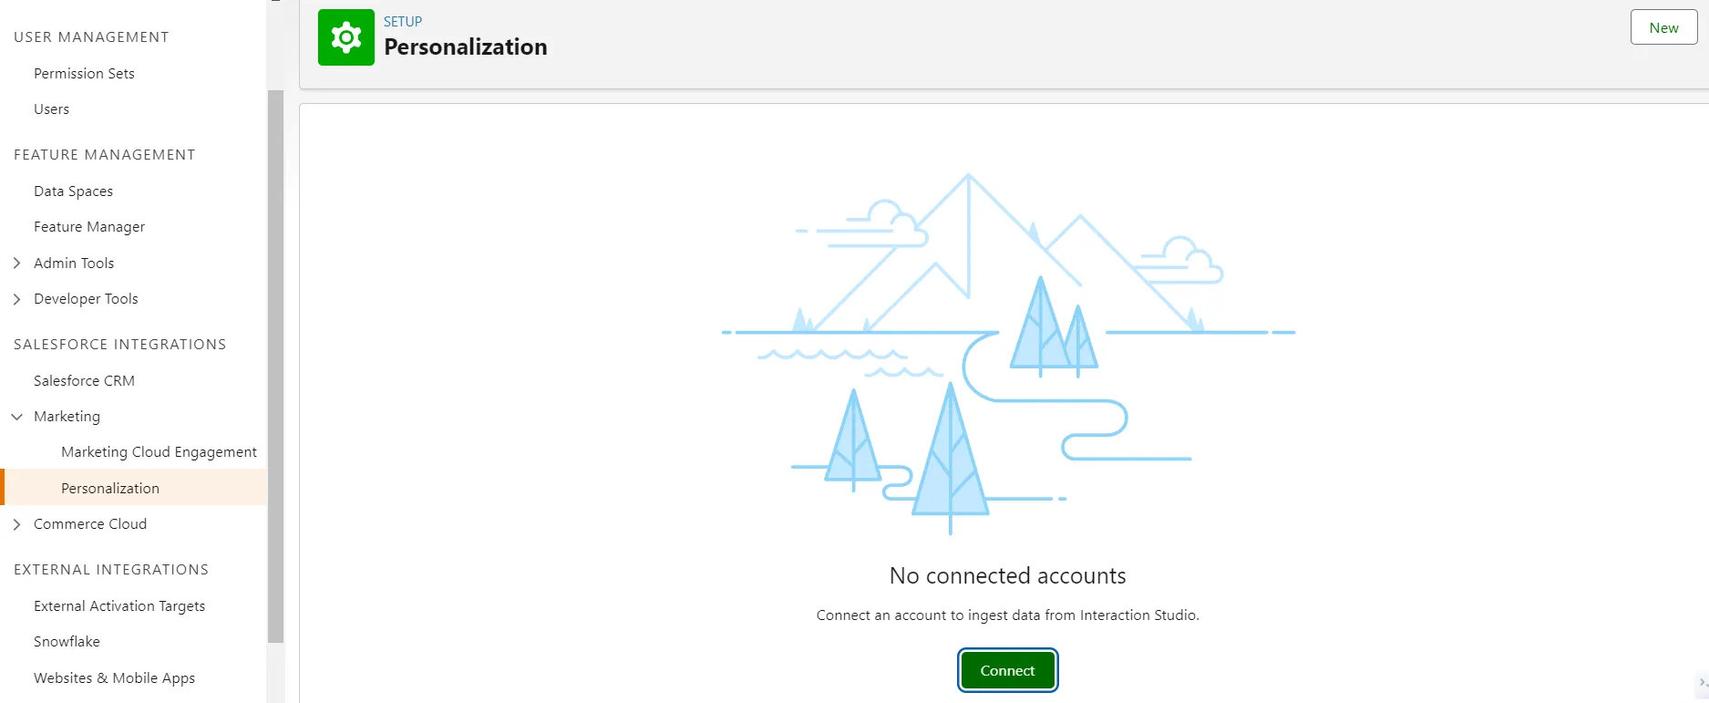Image resolution: width=1709 pixels, height=703 pixels.
Task: Select Marketing Cloud Engagement item
Action: (159, 452)
